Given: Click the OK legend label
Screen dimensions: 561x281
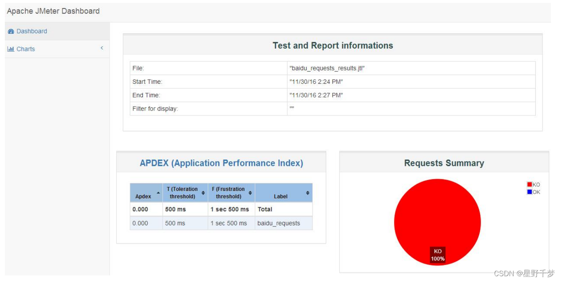Looking at the screenshot, I should (537, 192).
